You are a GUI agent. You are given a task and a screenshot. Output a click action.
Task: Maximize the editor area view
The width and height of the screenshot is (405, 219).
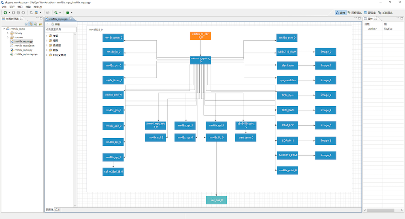(360, 18)
